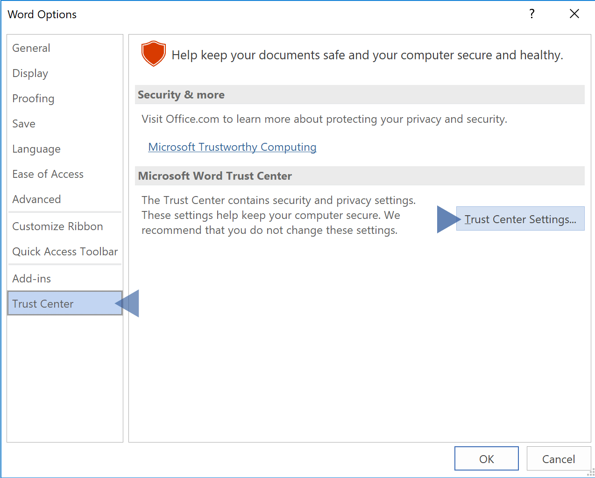This screenshot has width=595, height=478.
Task: Show the Advanced options page
Action: click(x=36, y=199)
